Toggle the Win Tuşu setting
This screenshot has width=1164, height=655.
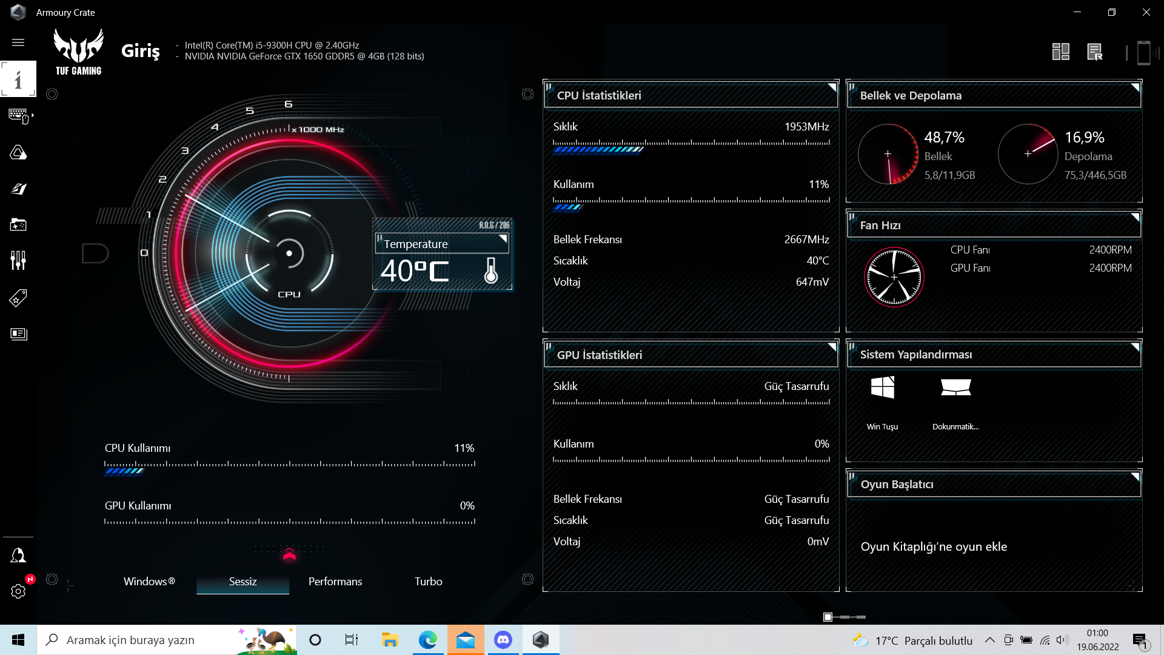[x=882, y=388]
